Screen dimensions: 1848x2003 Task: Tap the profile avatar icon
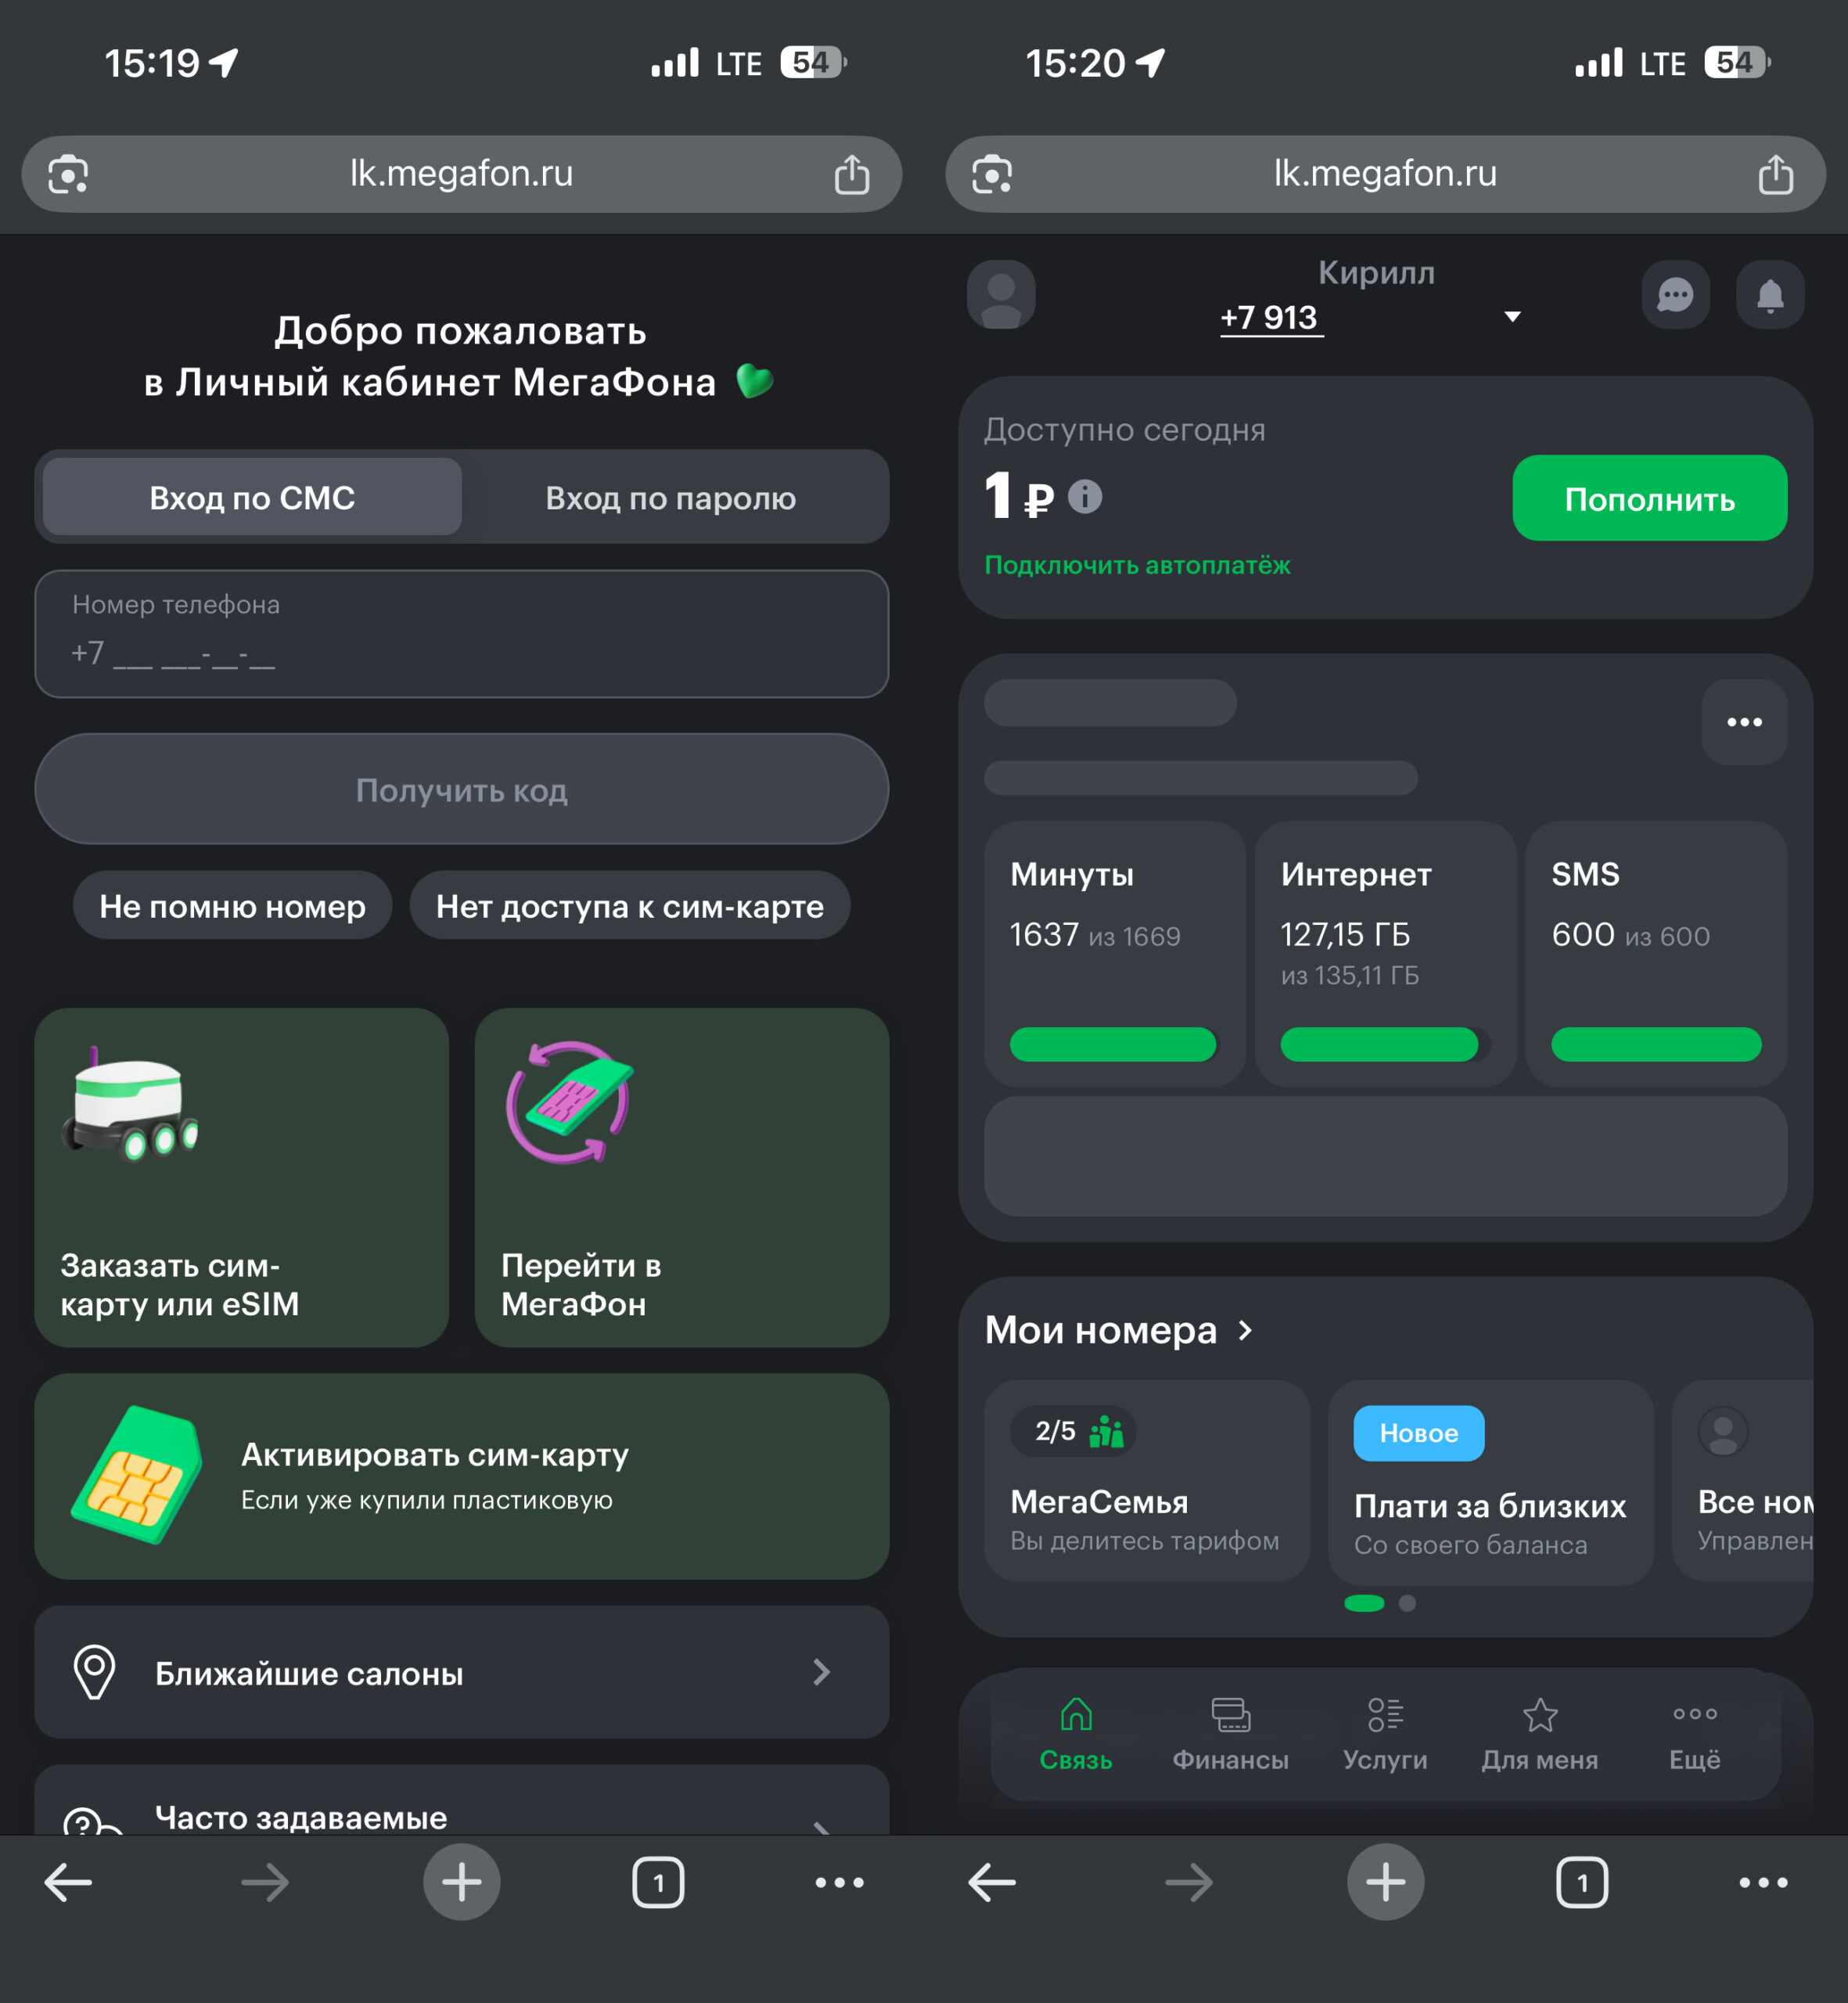point(1001,295)
